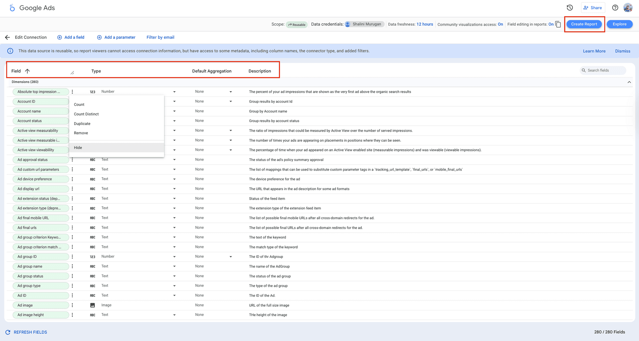Dismiss the reusable data source banner

point(622,51)
